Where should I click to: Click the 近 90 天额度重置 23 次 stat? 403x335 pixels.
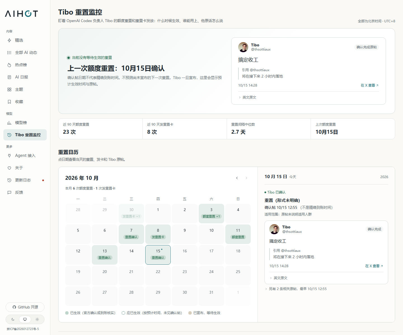click(x=100, y=129)
